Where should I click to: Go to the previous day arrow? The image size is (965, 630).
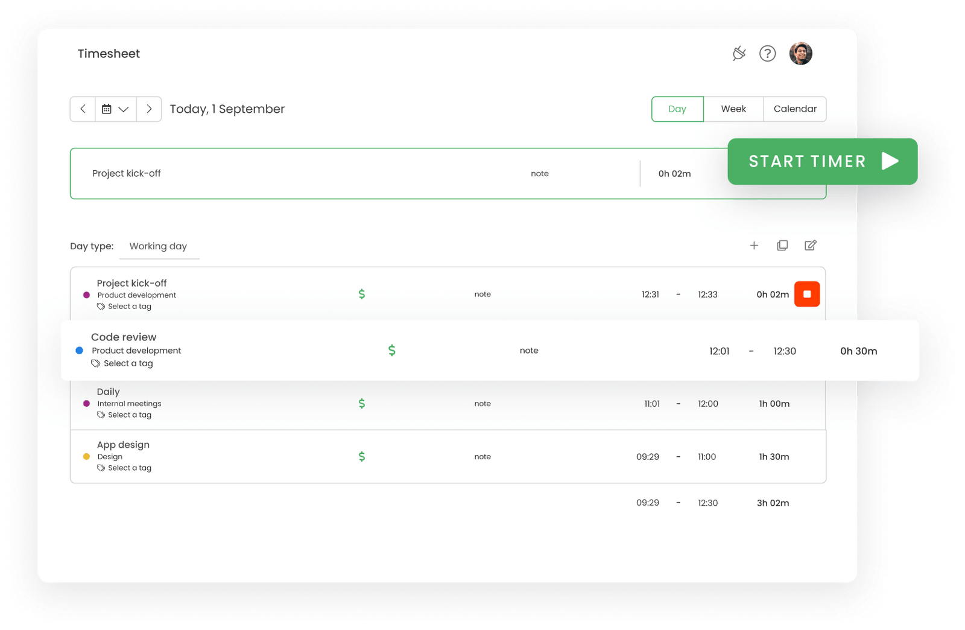click(83, 109)
